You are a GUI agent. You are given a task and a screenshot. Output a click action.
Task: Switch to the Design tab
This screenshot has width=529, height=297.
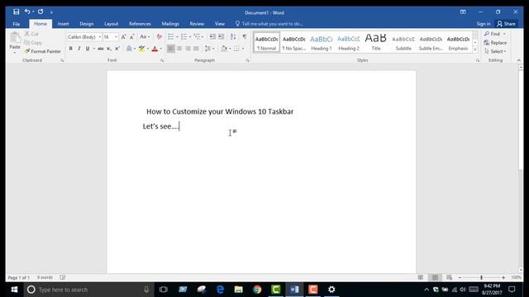point(86,24)
